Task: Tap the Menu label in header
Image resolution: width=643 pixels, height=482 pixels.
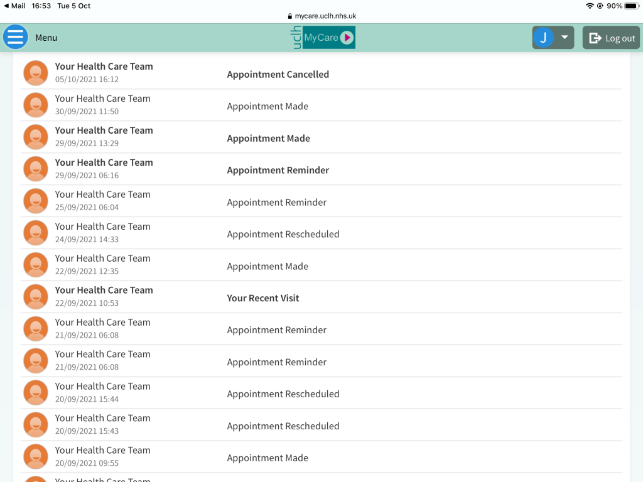Action: 46,38
